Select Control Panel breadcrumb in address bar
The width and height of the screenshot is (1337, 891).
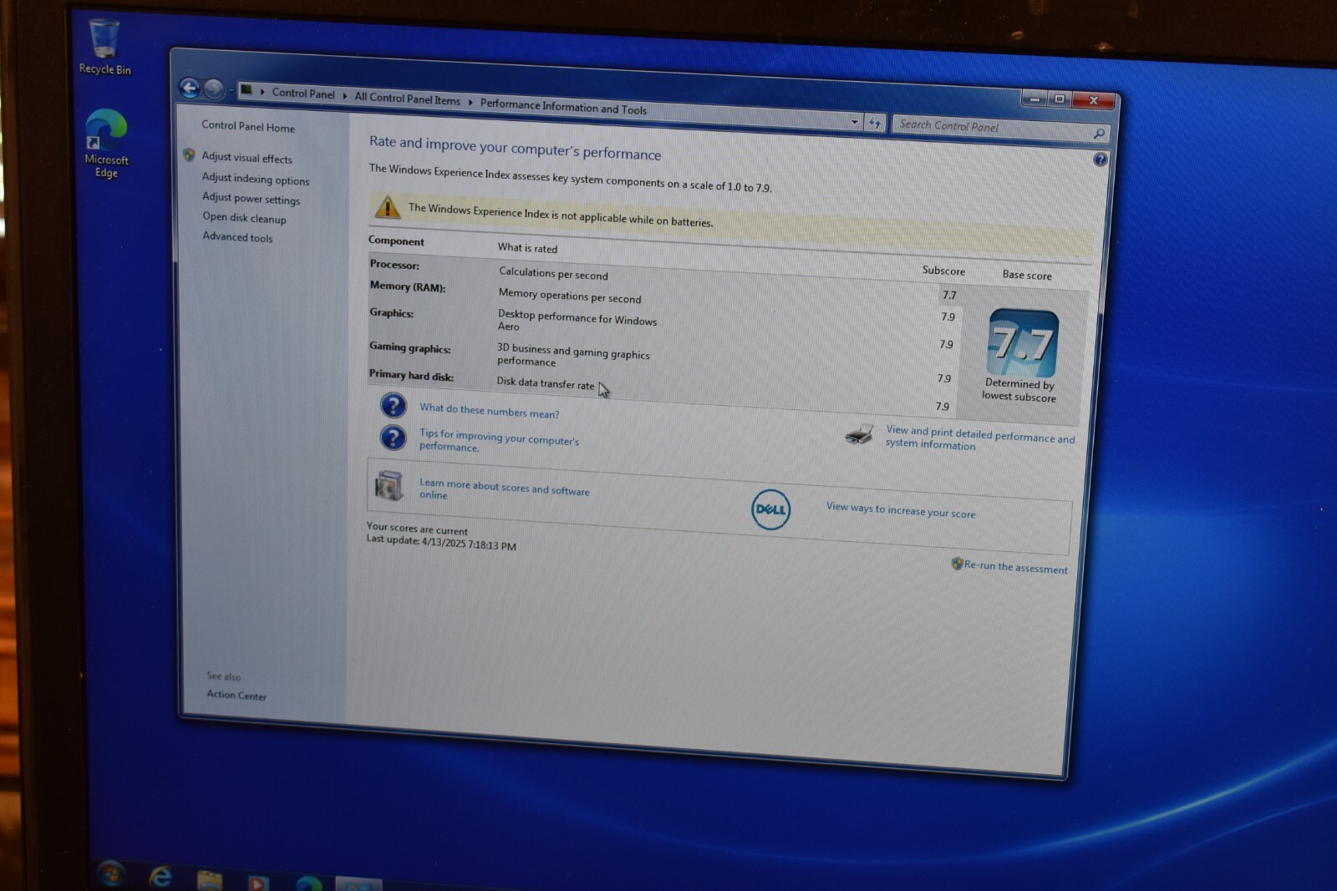(302, 94)
